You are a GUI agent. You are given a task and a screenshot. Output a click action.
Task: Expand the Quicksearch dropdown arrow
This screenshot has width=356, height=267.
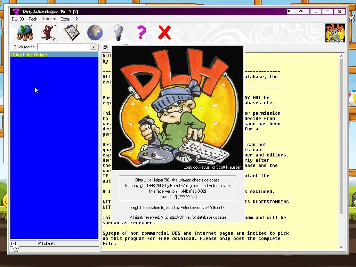click(93, 47)
